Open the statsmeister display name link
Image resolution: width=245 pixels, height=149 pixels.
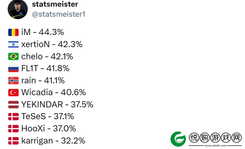pos(55,4)
